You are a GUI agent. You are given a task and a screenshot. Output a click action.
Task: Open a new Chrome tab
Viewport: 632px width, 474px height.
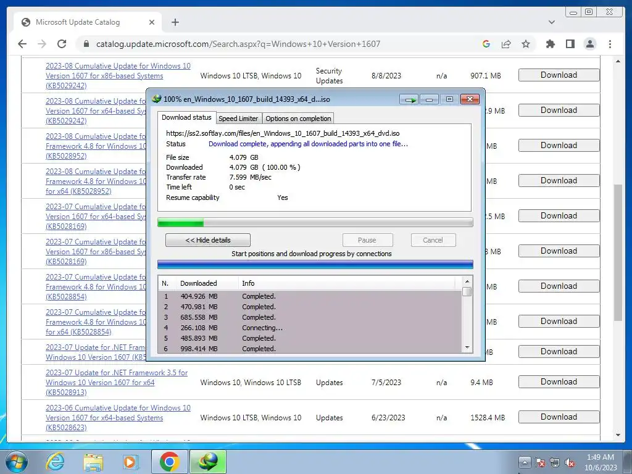coord(175,22)
